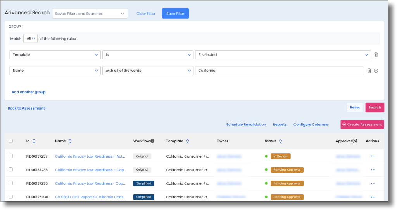Click Original workflow tag for PID00137237

[x=142, y=156]
